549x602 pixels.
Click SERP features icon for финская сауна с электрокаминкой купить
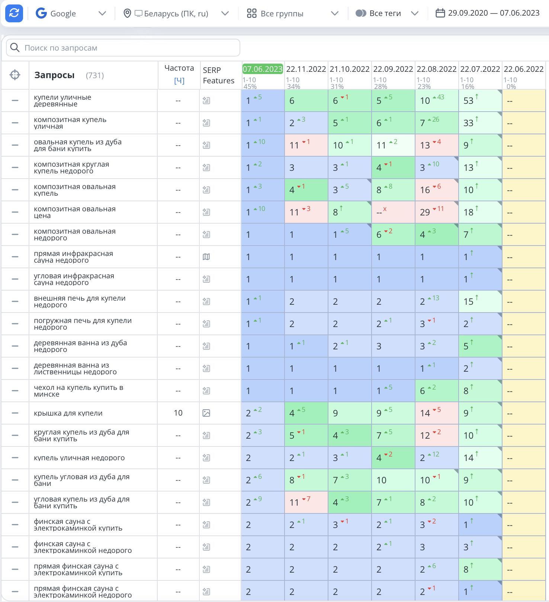click(x=206, y=525)
